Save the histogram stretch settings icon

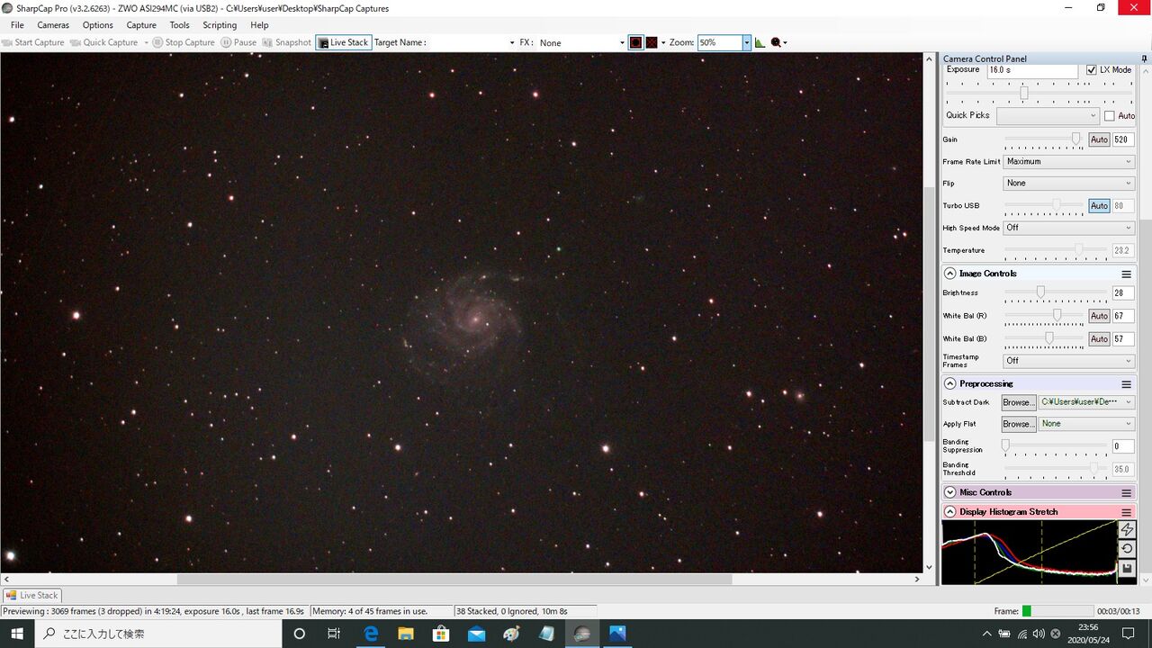(1126, 568)
